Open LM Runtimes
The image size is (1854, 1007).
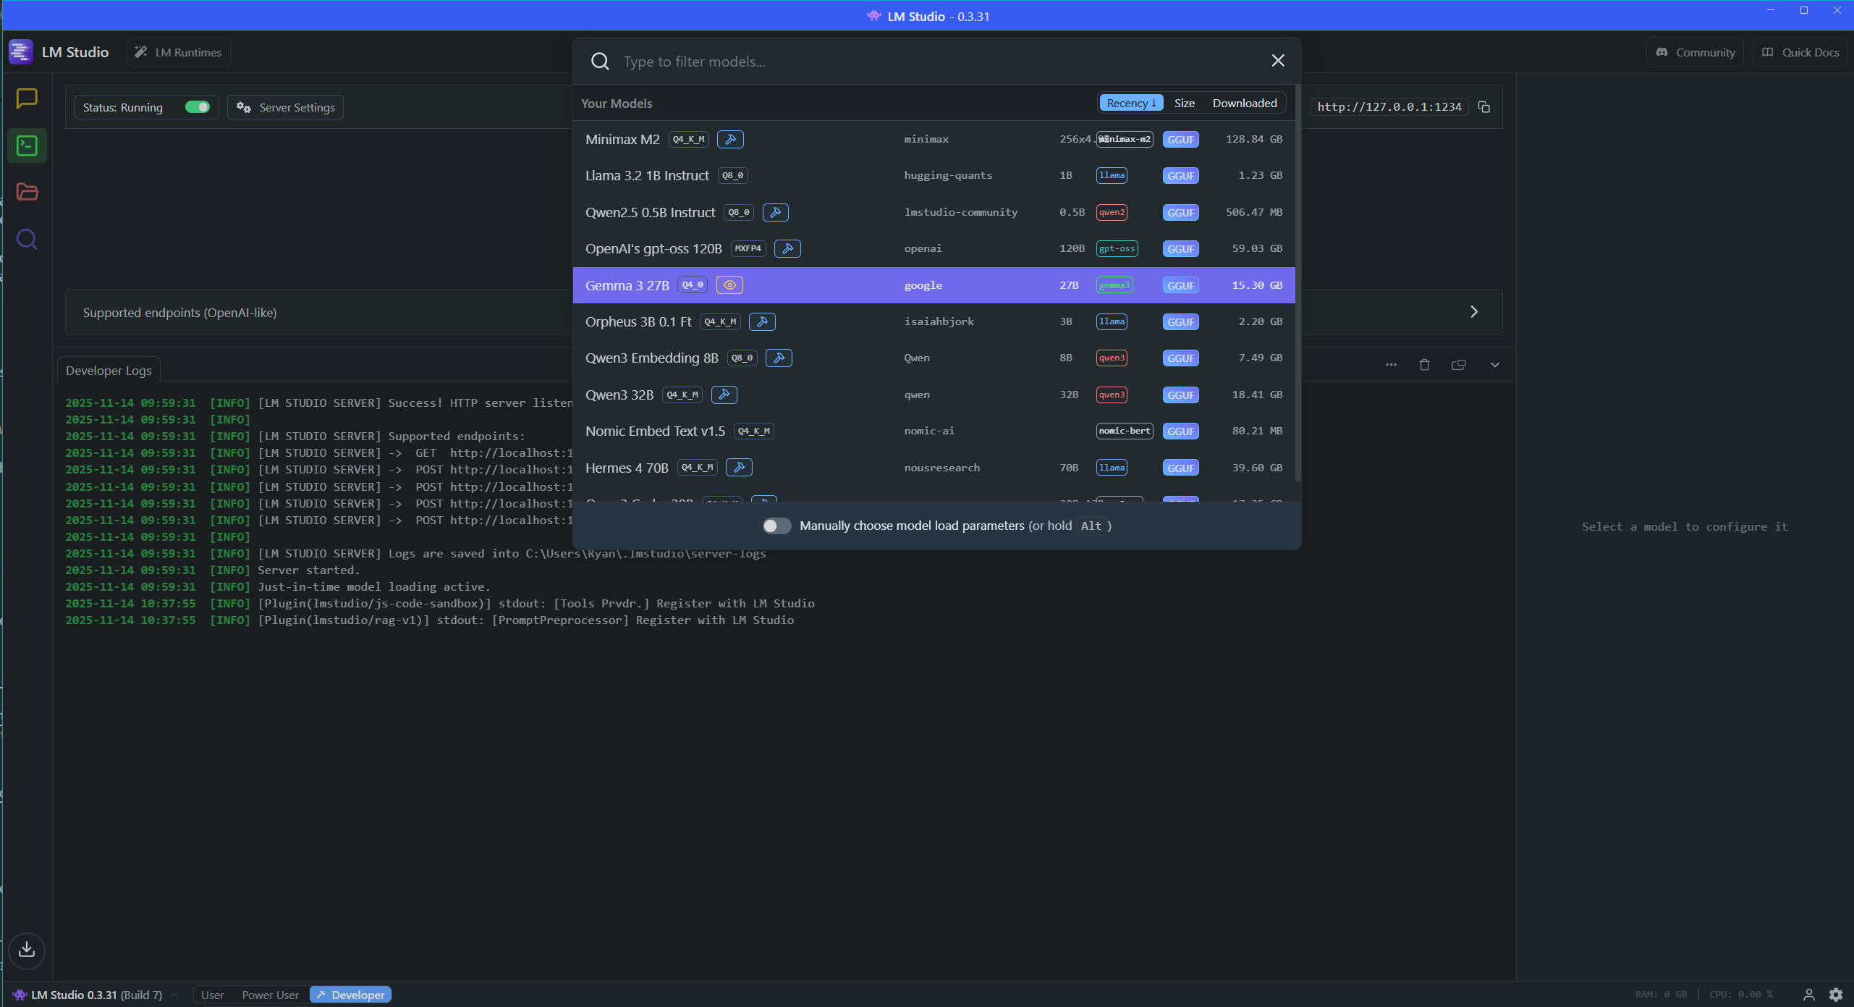pos(179,52)
